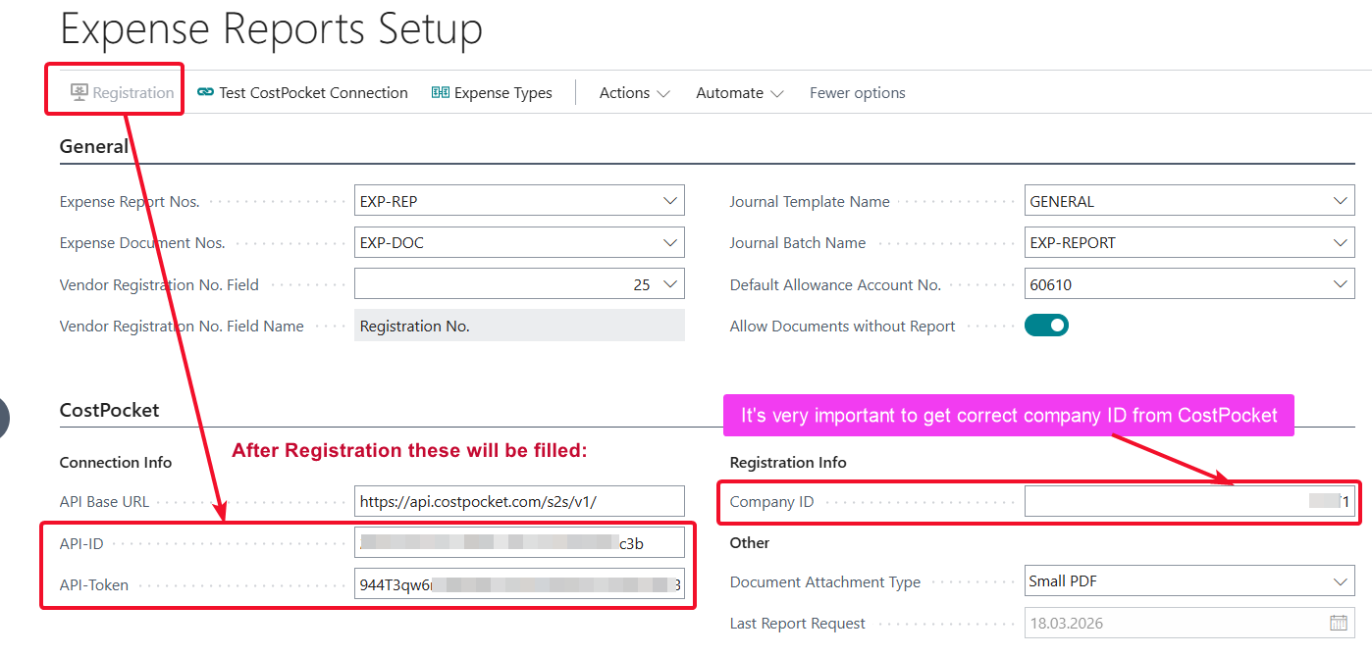This screenshot has height=655, width=1372.
Task: Open Journal Batch Name dropdown
Action: point(1342,242)
